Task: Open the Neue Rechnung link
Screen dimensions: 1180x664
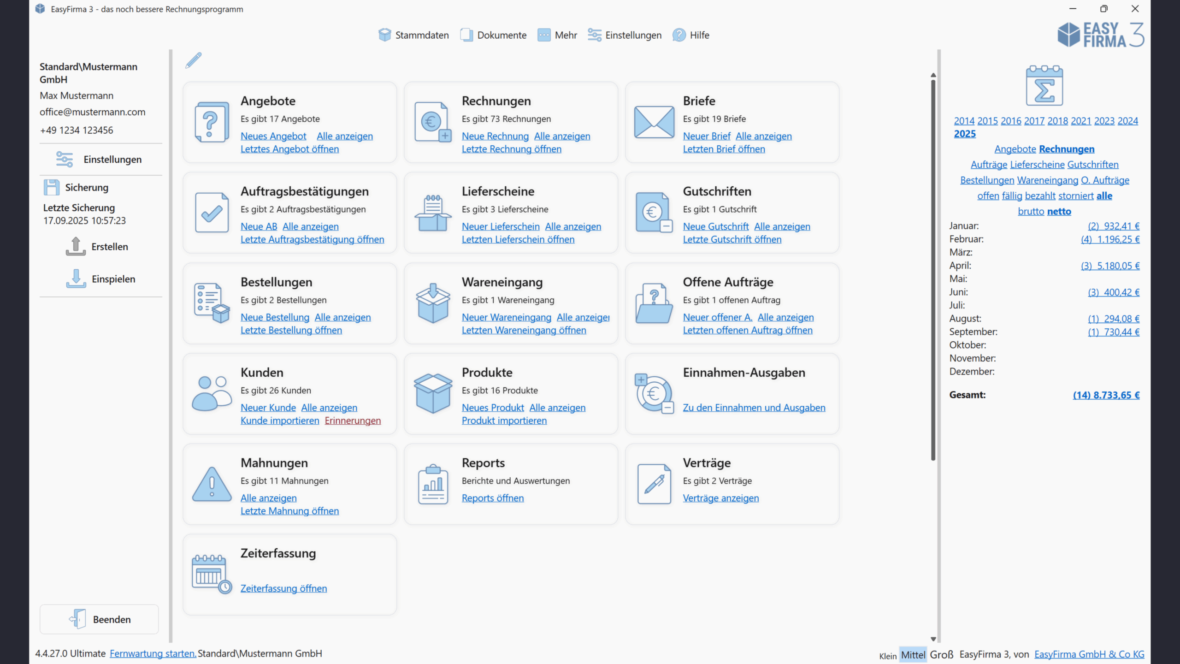Action: click(495, 136)
